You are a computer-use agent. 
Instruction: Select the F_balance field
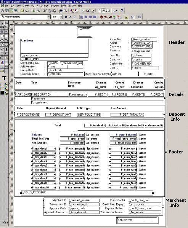72,135
